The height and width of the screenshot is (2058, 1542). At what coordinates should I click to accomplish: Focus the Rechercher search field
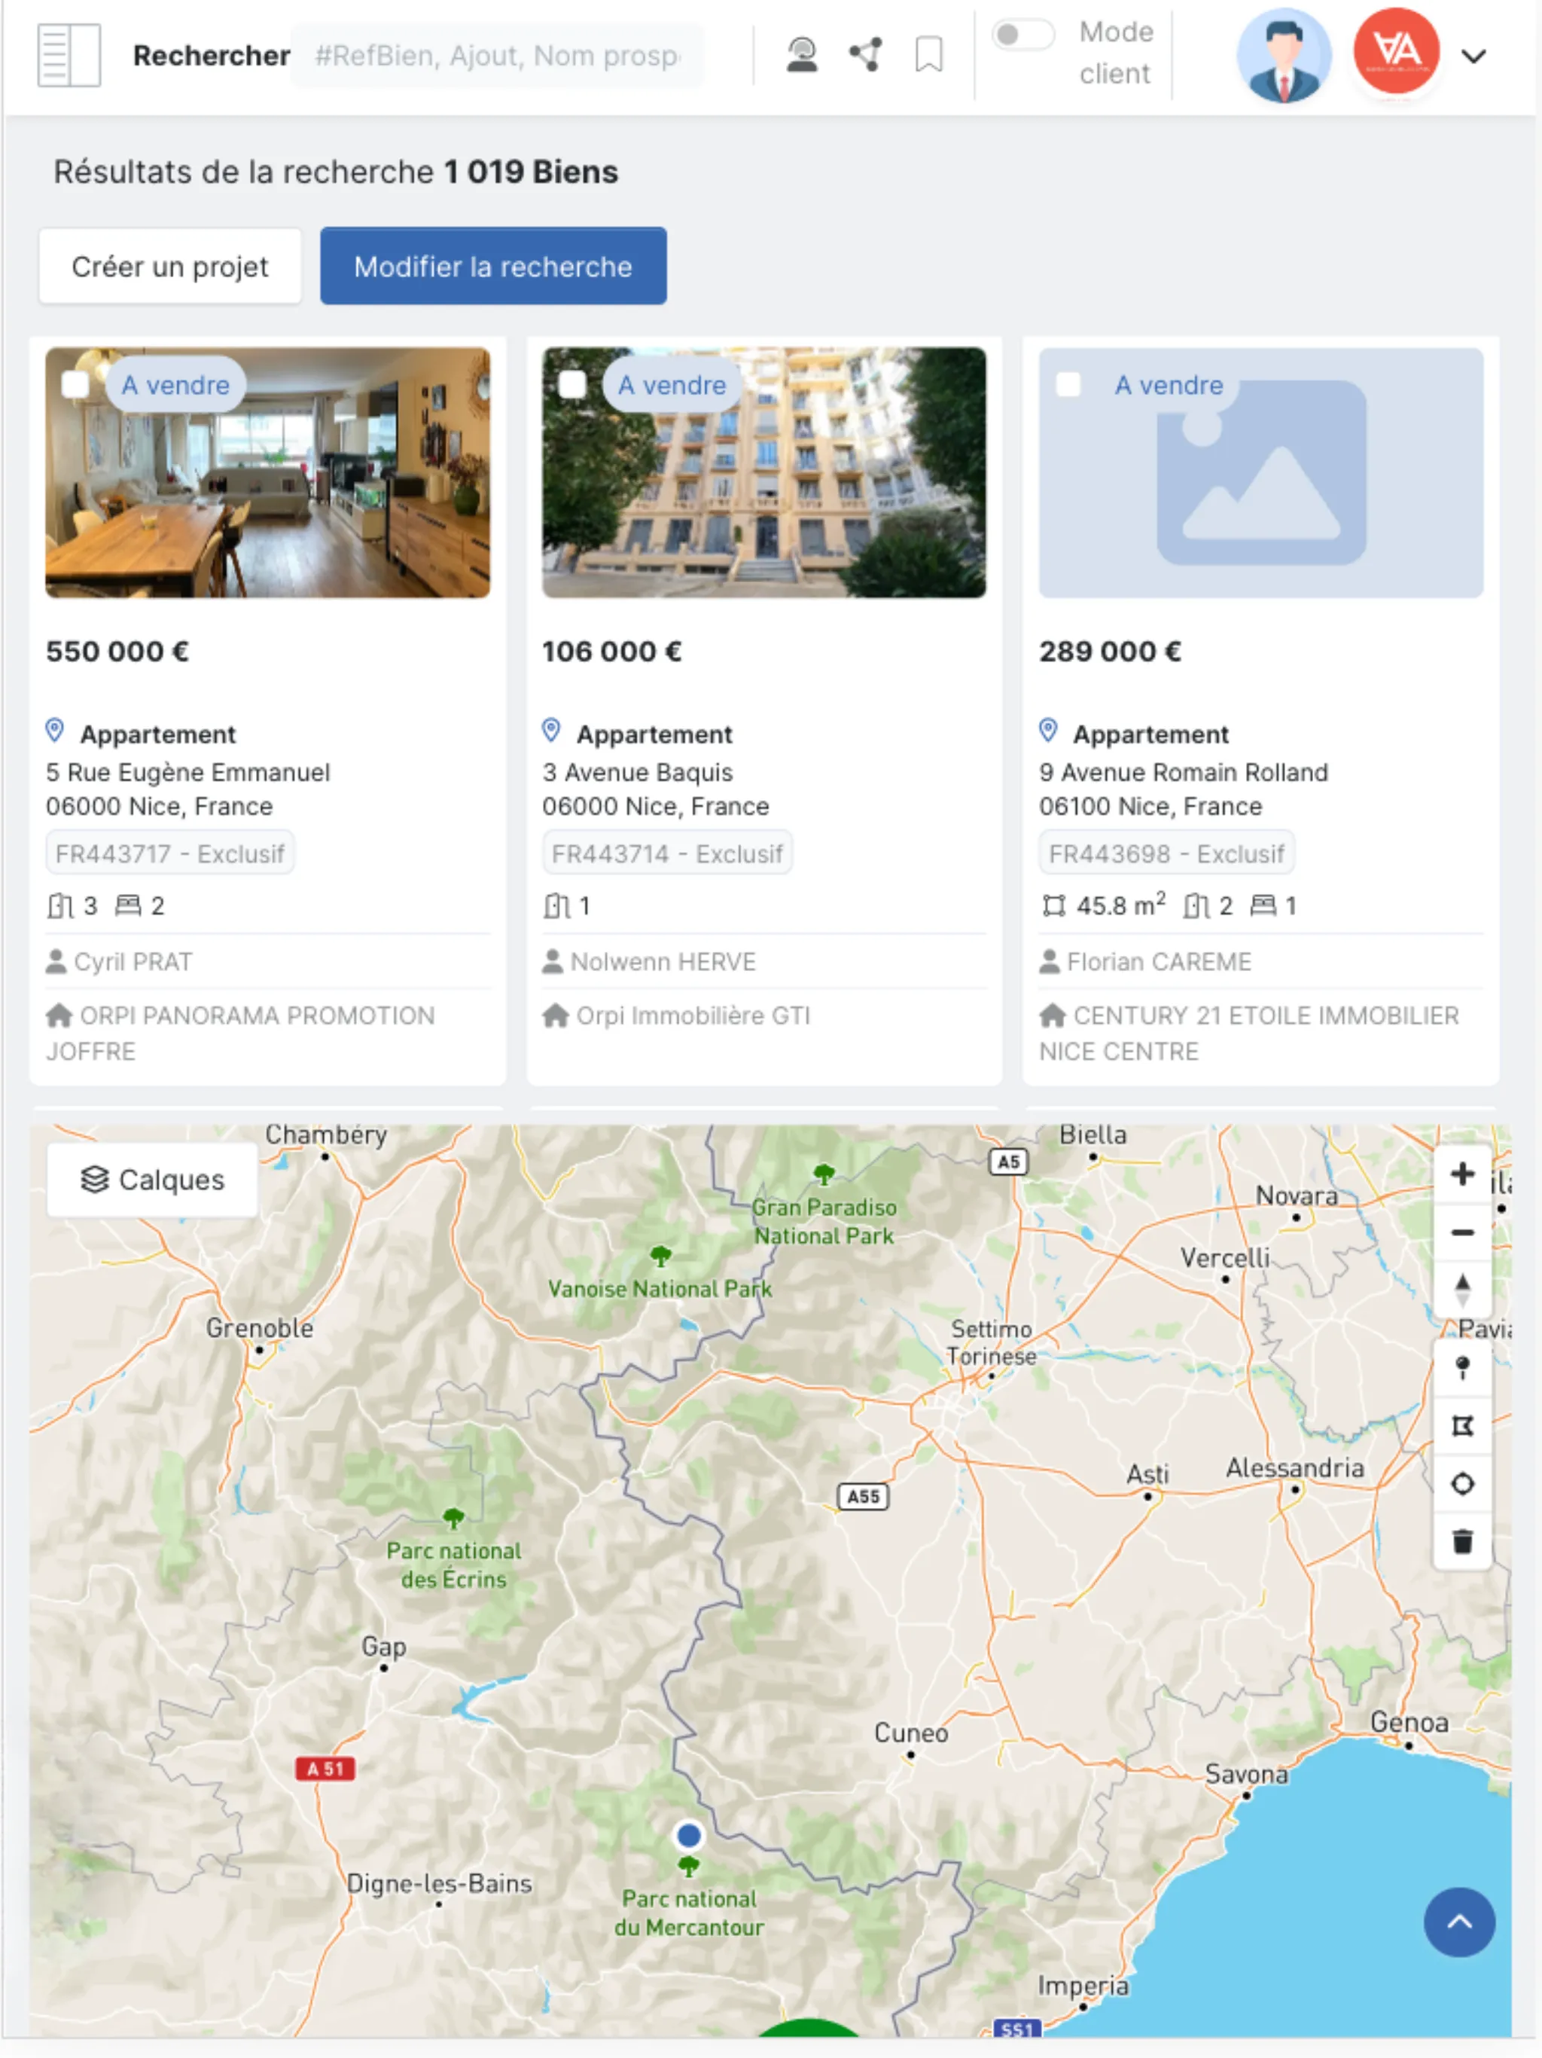[498, 56]
